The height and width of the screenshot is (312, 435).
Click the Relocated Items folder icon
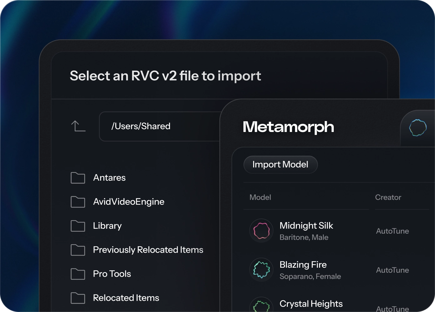[x=78, y=298]
